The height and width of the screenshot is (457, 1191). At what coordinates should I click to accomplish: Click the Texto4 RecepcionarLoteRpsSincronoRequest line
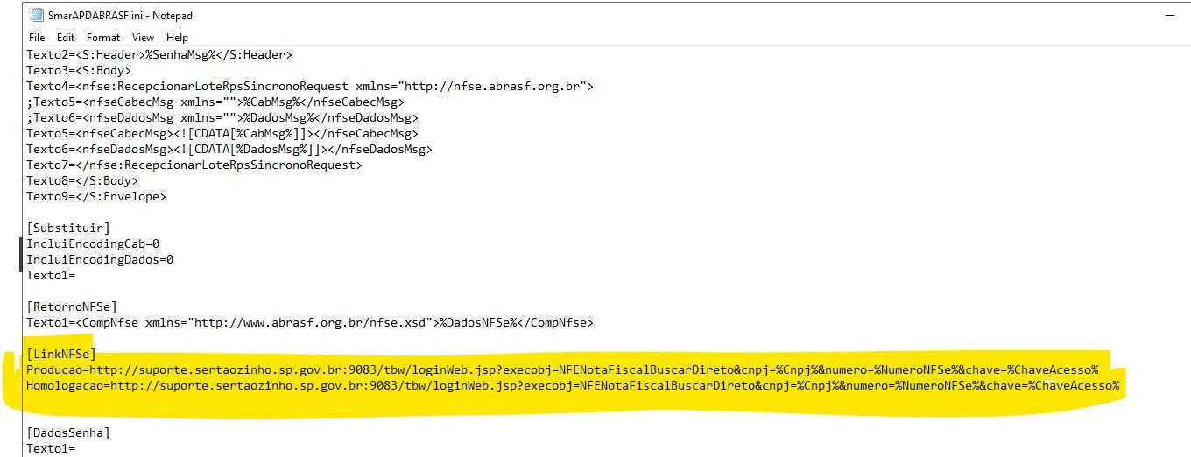click(x=310, y=86)
